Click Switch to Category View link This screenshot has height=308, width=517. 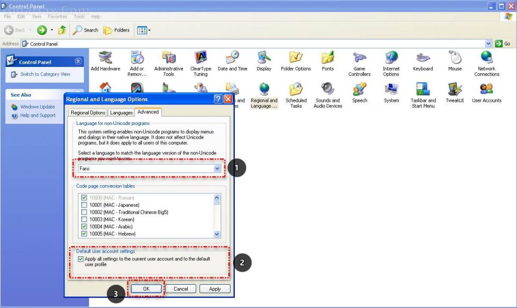(x=45, y=74)
